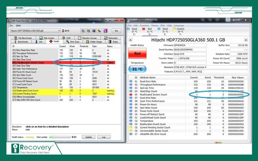Switch to the Benchmark tab
258x161 pixels.
tap(21, 42)
